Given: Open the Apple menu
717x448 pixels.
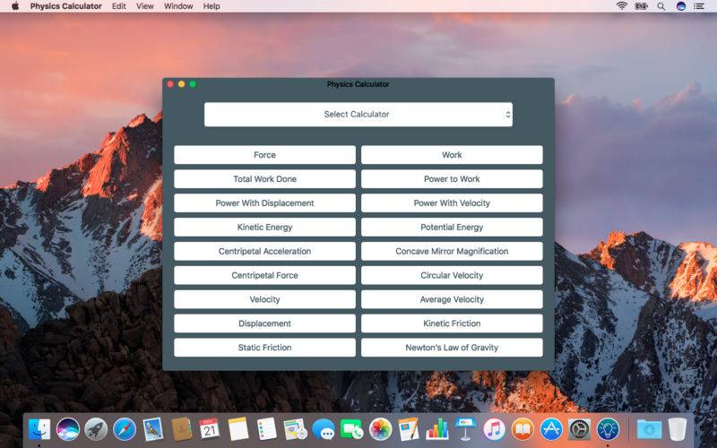Looking at the screenshot, I should tap(14, 6).
